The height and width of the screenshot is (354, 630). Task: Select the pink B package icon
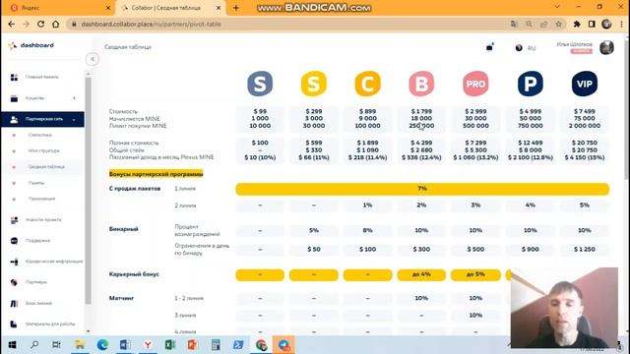pos(421,84)
